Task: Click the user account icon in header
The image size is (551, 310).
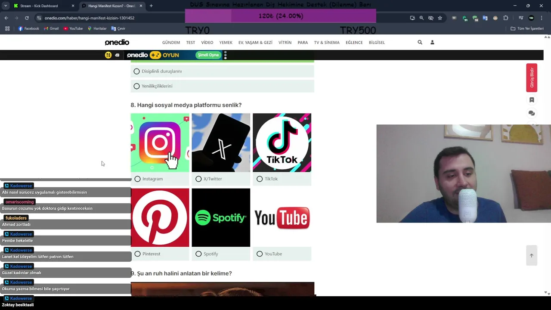Action: point(432,42)
